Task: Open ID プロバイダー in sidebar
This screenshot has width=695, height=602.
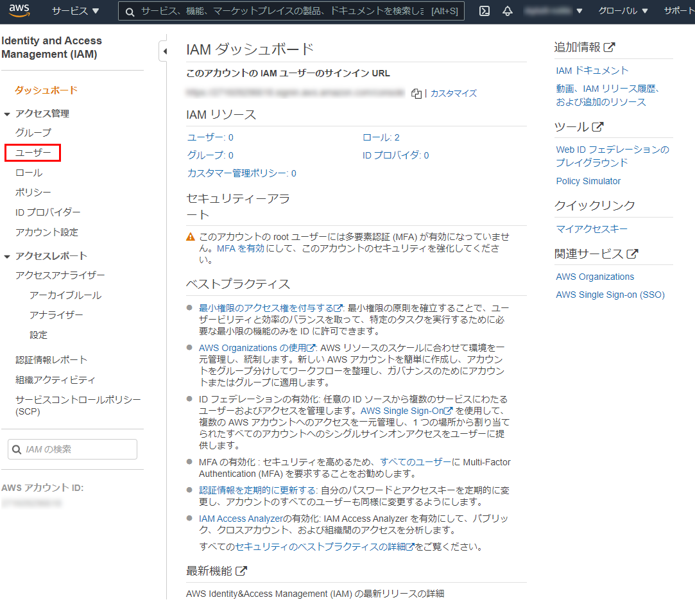Action: pos(48,212)
